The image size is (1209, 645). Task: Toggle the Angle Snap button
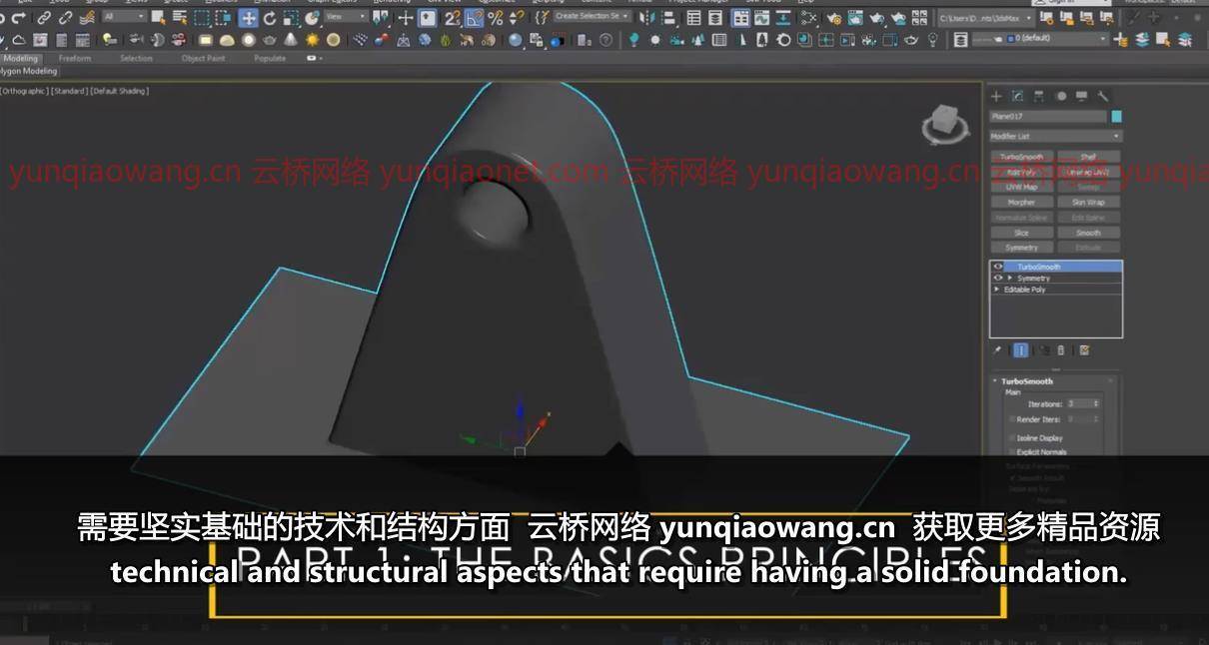(x=475, y=18)
